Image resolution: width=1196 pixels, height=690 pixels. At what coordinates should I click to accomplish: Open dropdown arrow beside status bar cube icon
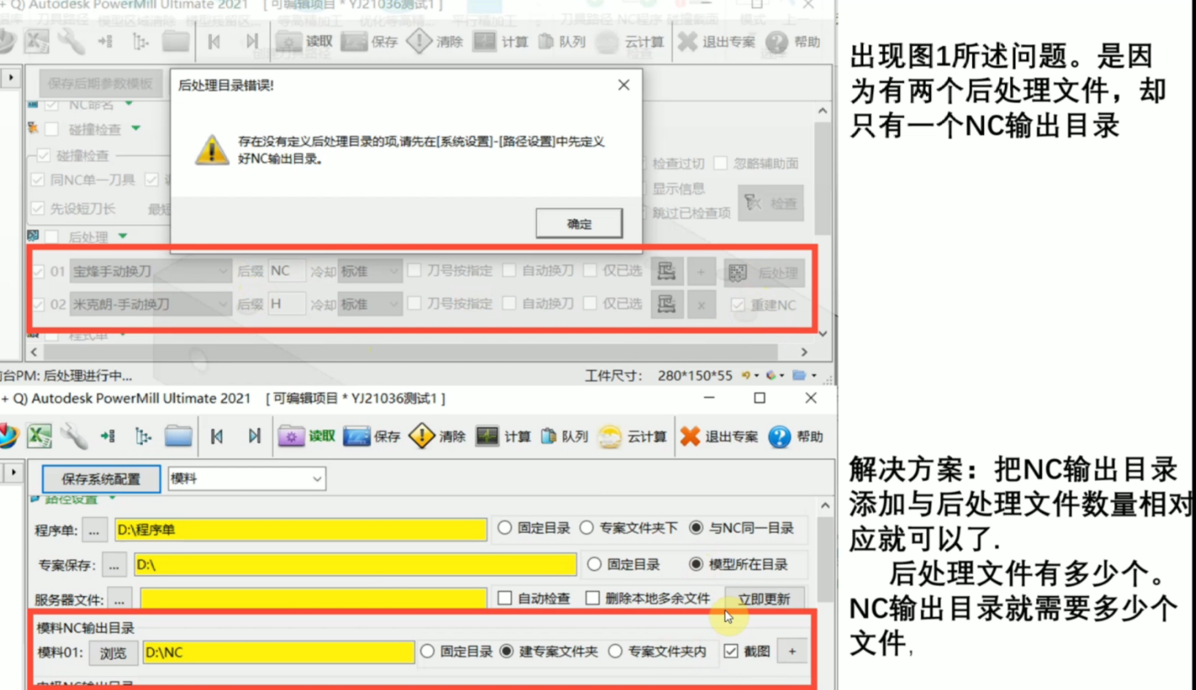(x=782, y=376)
